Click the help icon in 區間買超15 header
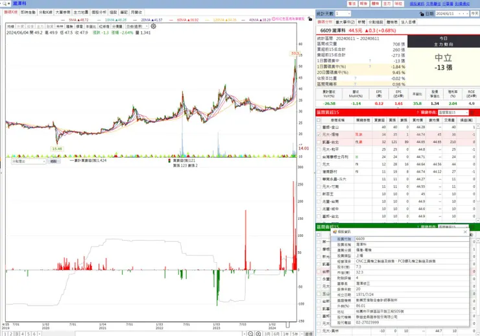 tap(418, 113)
